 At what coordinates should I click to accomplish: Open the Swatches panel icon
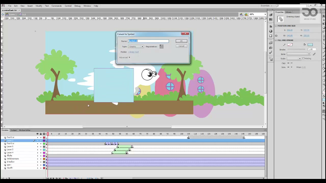point(271,19)
